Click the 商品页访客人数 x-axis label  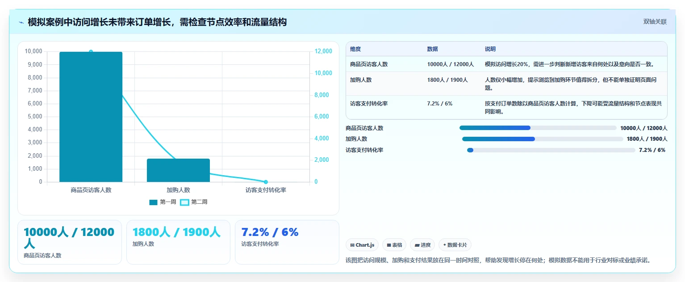click(91, 190)
